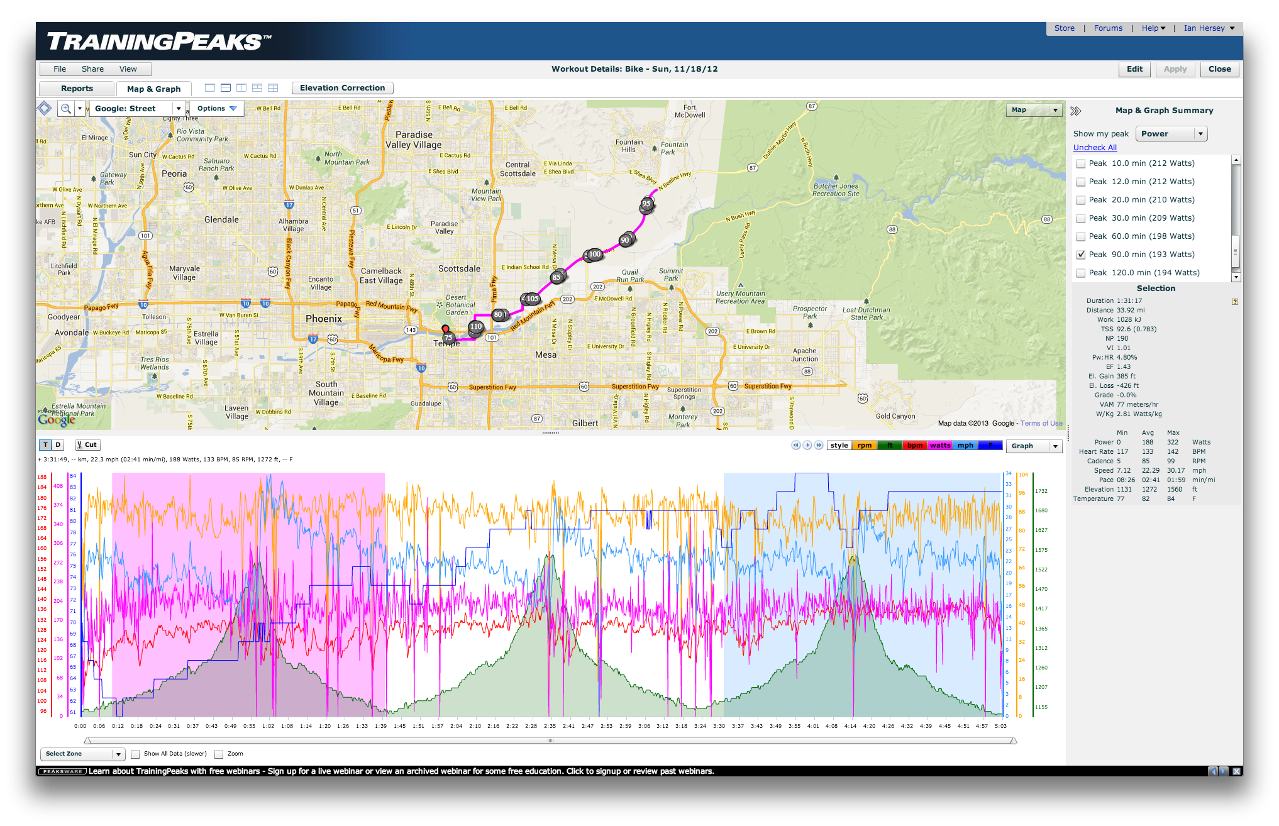
Task: Select the four-pane grid layout icon
Action: click(273, 88)
